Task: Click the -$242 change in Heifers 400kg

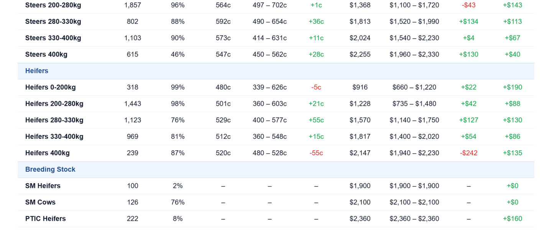Action: point(469,153)
